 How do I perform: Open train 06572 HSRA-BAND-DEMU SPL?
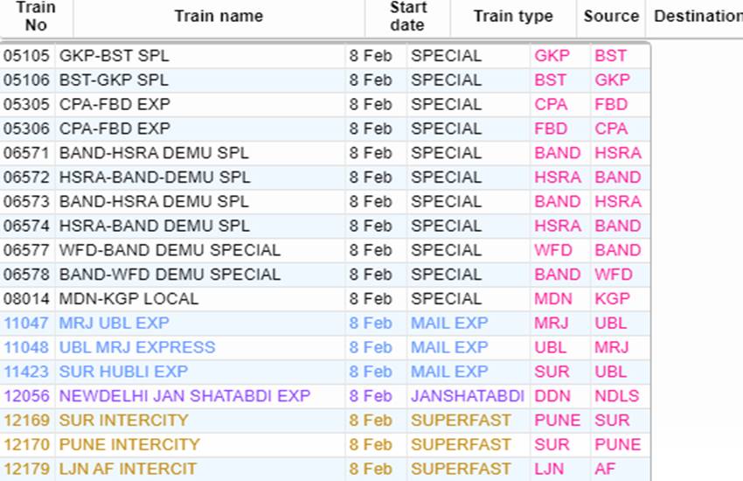[x=155, y=178]
